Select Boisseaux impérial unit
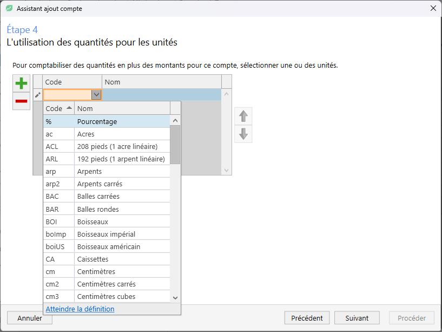 pos(107,234)
